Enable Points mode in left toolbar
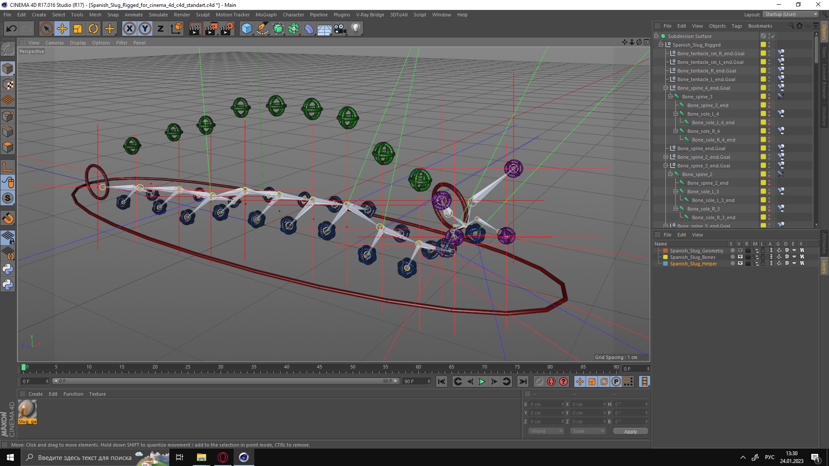The image size is (829, 466). pos(8,116)
